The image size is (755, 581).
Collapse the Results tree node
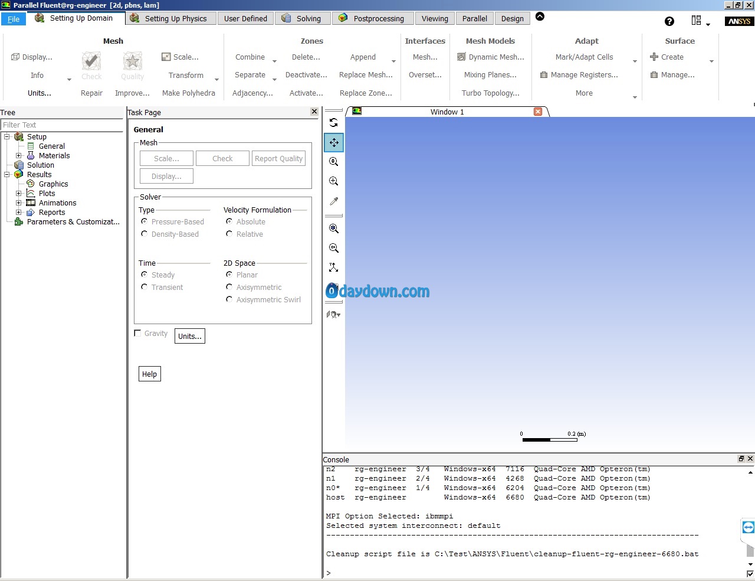click(7, 175)
